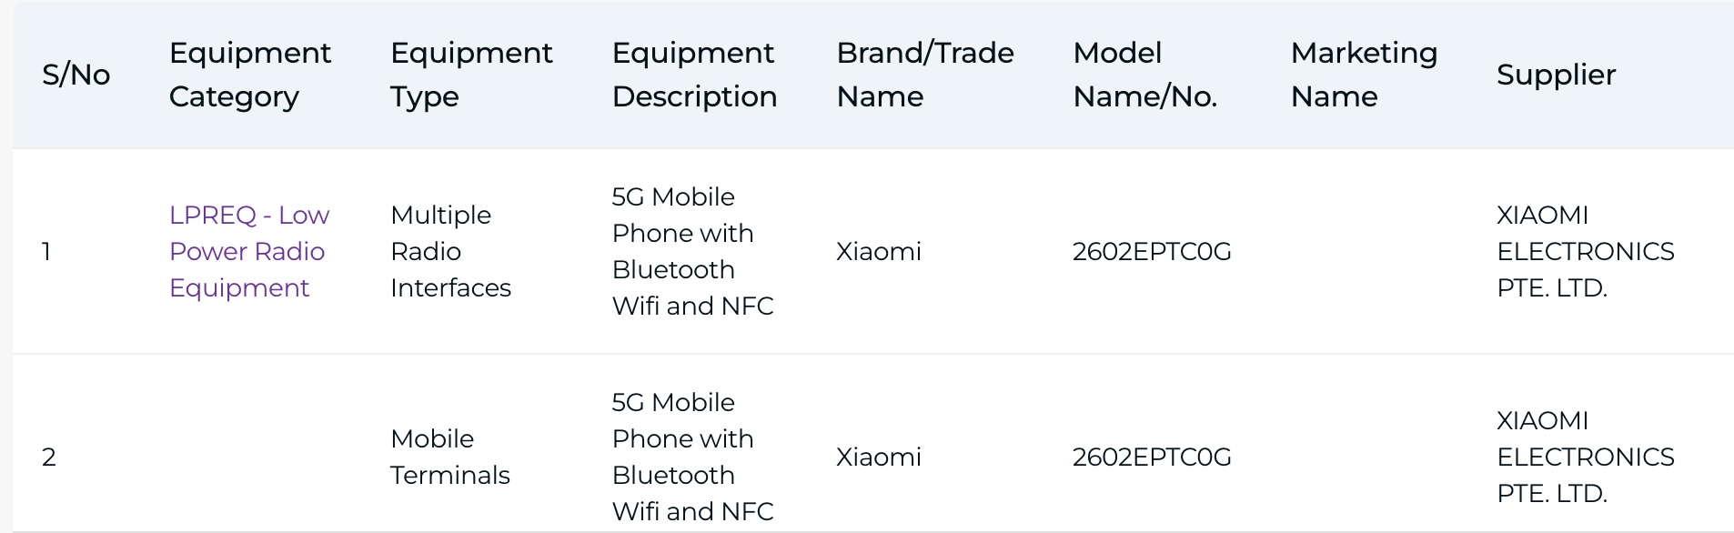The width and height of the screenshot is (1734, 533).
Task: Click model 2602EPTC0G in the second row
Action: tap(1152, 457)
